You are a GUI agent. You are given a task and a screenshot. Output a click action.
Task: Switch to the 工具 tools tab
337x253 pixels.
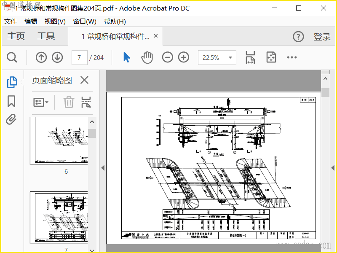pyautogui.click(x=46, y=36)
